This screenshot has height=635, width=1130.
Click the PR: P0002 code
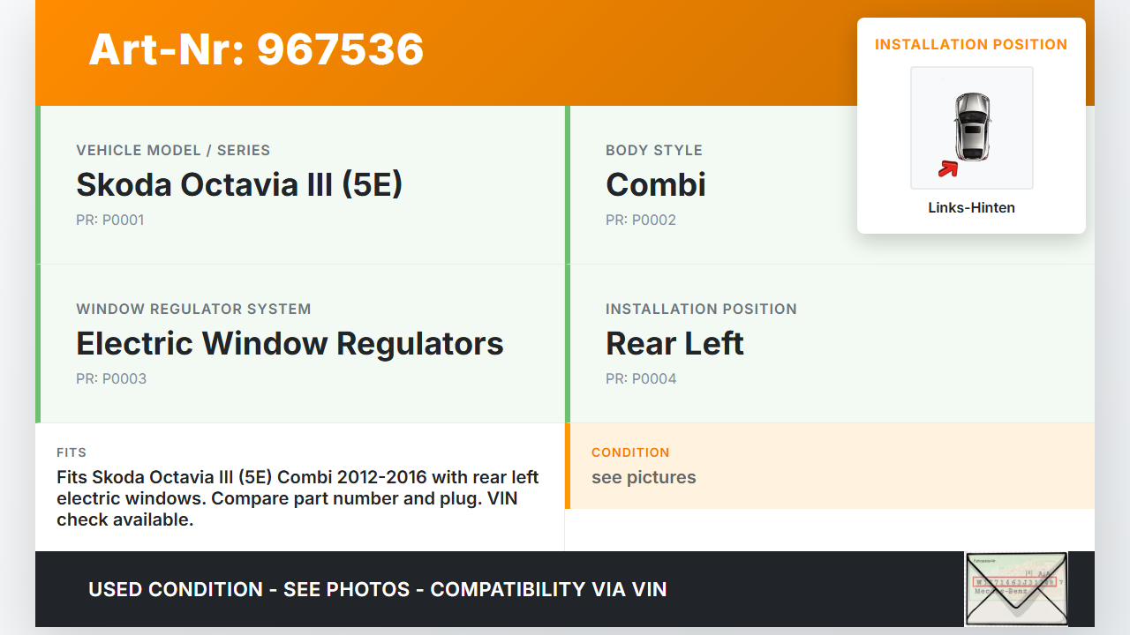[640, 220]
